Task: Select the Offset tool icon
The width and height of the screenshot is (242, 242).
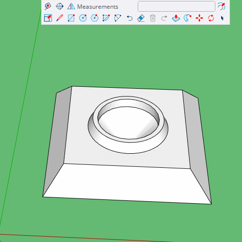Action: [221, 6]
